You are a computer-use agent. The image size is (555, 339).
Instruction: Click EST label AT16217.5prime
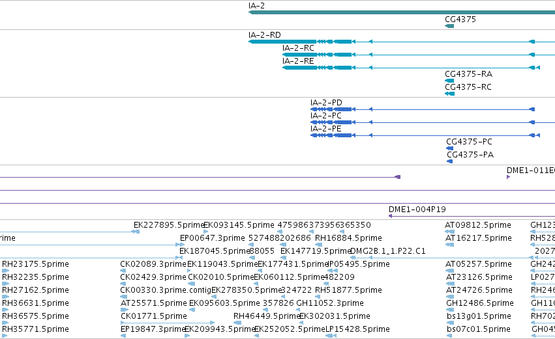[478, 238]
